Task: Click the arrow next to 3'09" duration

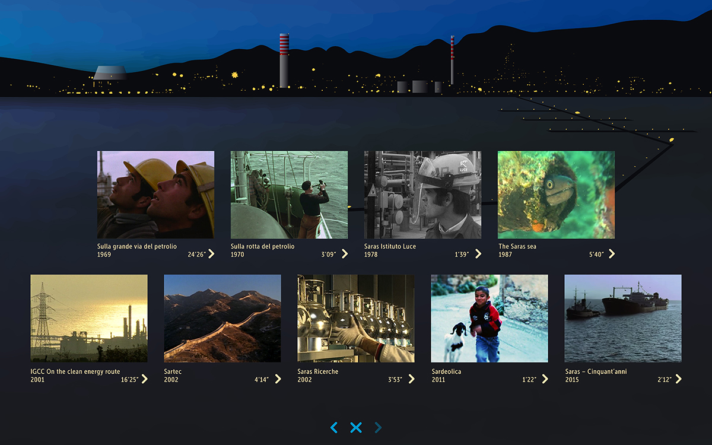Action: [x=345, y=254]
